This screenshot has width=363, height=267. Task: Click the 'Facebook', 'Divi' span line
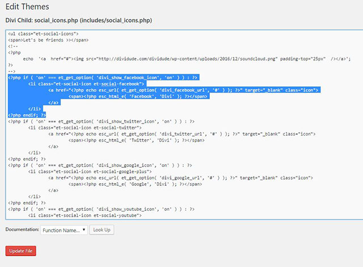139,96
